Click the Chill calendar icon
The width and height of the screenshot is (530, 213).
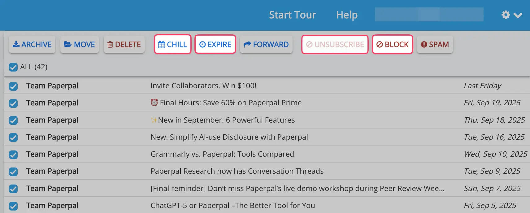pos(161,45)
